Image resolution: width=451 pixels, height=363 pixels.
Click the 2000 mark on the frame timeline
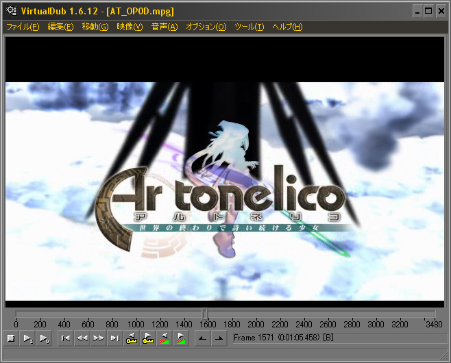tap(256, 324)
